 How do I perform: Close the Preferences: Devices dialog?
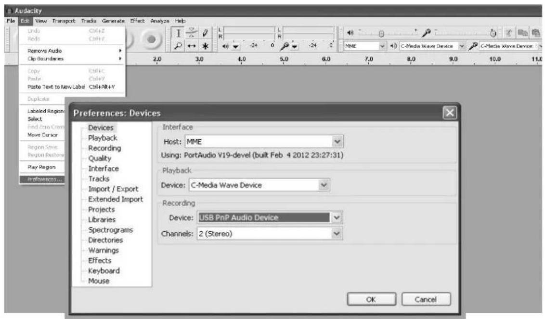[449, 113]
